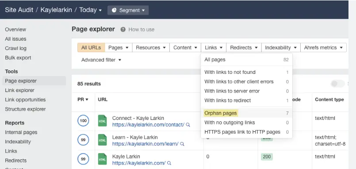The image size is (356, 169).
Task: Open the Redirects report in the sidebar
Action: pyautogui.click(x=15, y=161)
